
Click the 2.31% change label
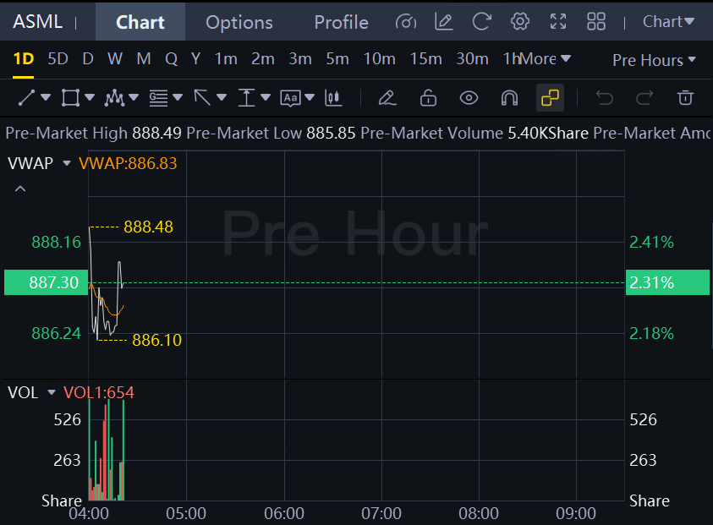[667, 282]
